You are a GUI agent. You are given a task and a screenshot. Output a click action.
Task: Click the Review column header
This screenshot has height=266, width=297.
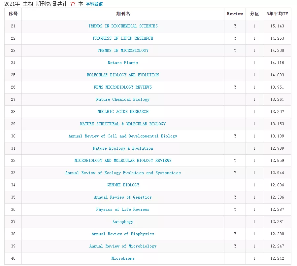(235, 14)
